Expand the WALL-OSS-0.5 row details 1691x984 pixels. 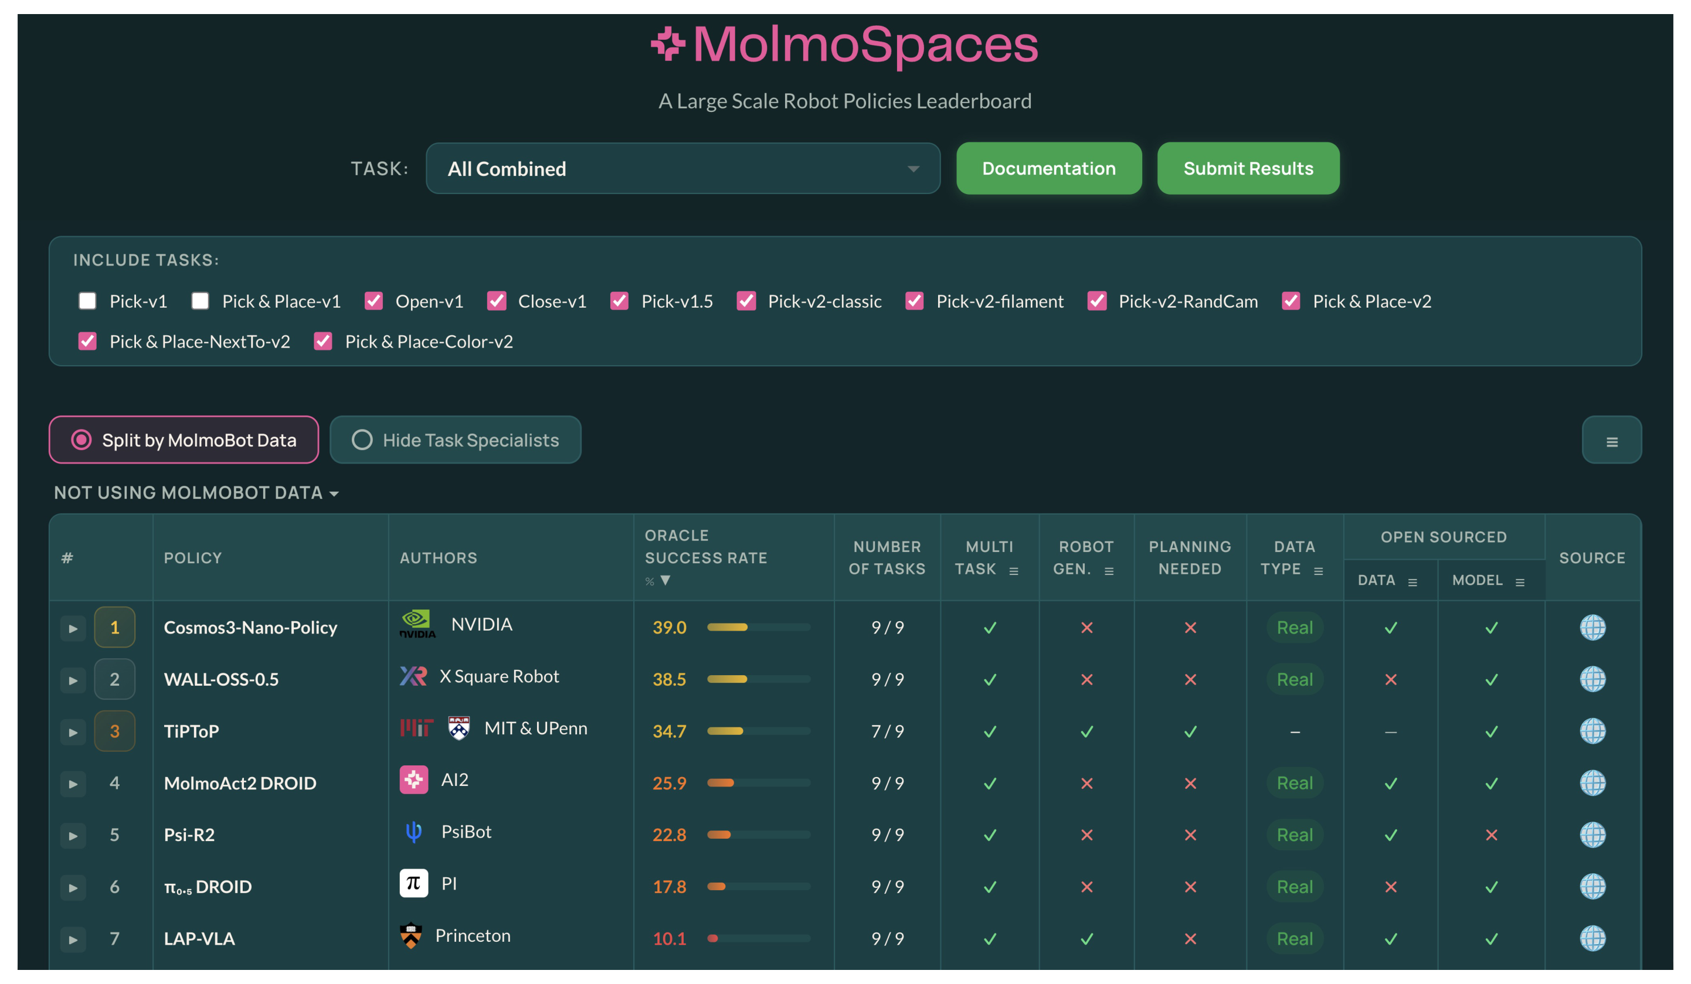(x=73, y=680)
